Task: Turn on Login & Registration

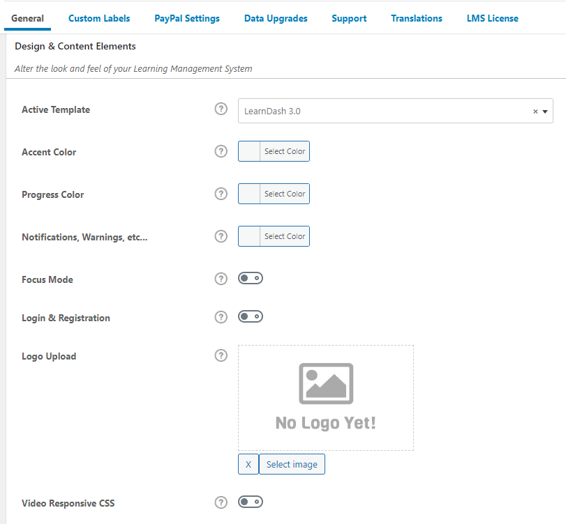Action: point(250,316)
